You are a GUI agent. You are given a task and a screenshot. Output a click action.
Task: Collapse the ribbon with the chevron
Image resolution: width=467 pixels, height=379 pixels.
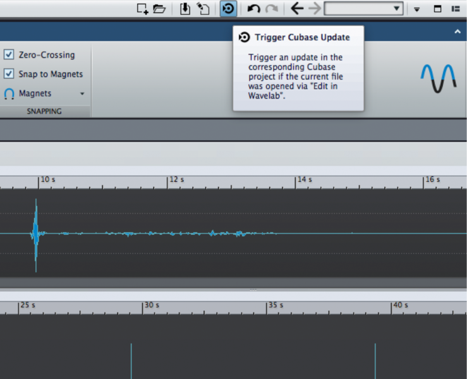[458, 31]
